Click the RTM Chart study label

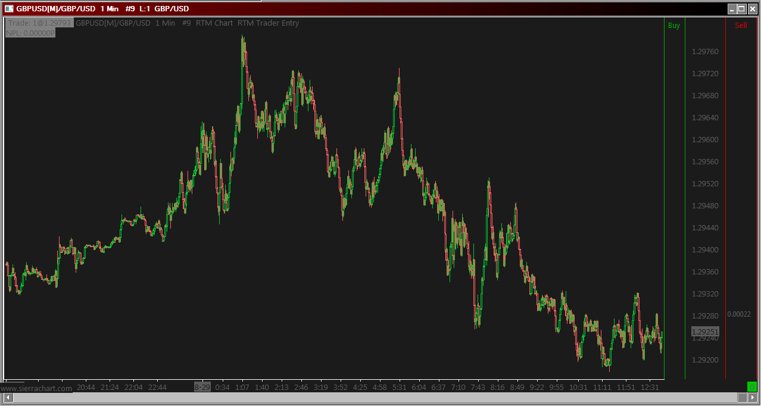214,23
